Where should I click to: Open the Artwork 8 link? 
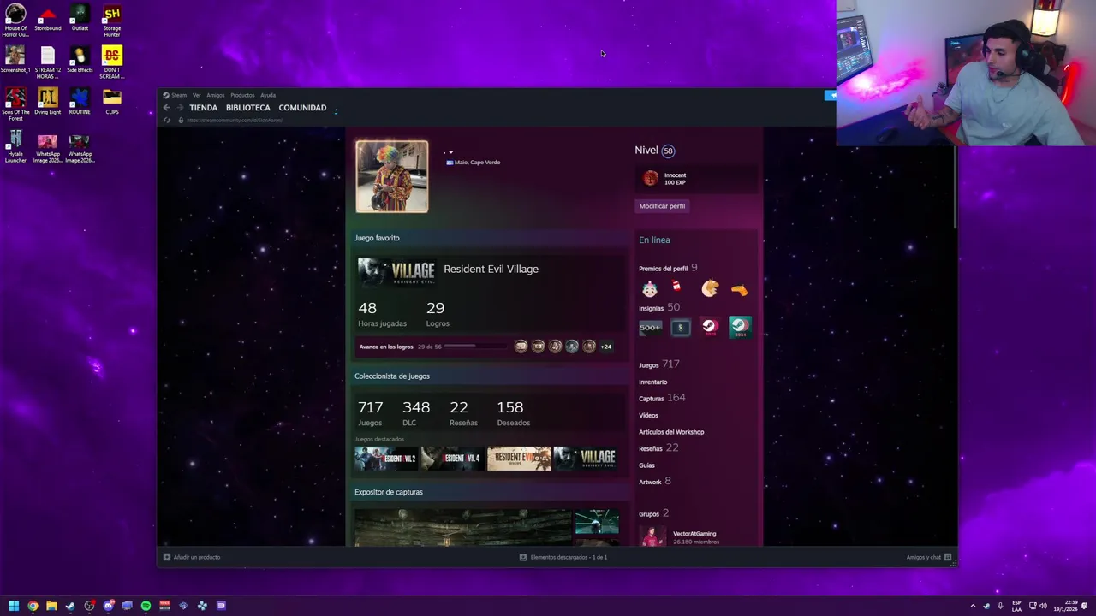(655, 482)
